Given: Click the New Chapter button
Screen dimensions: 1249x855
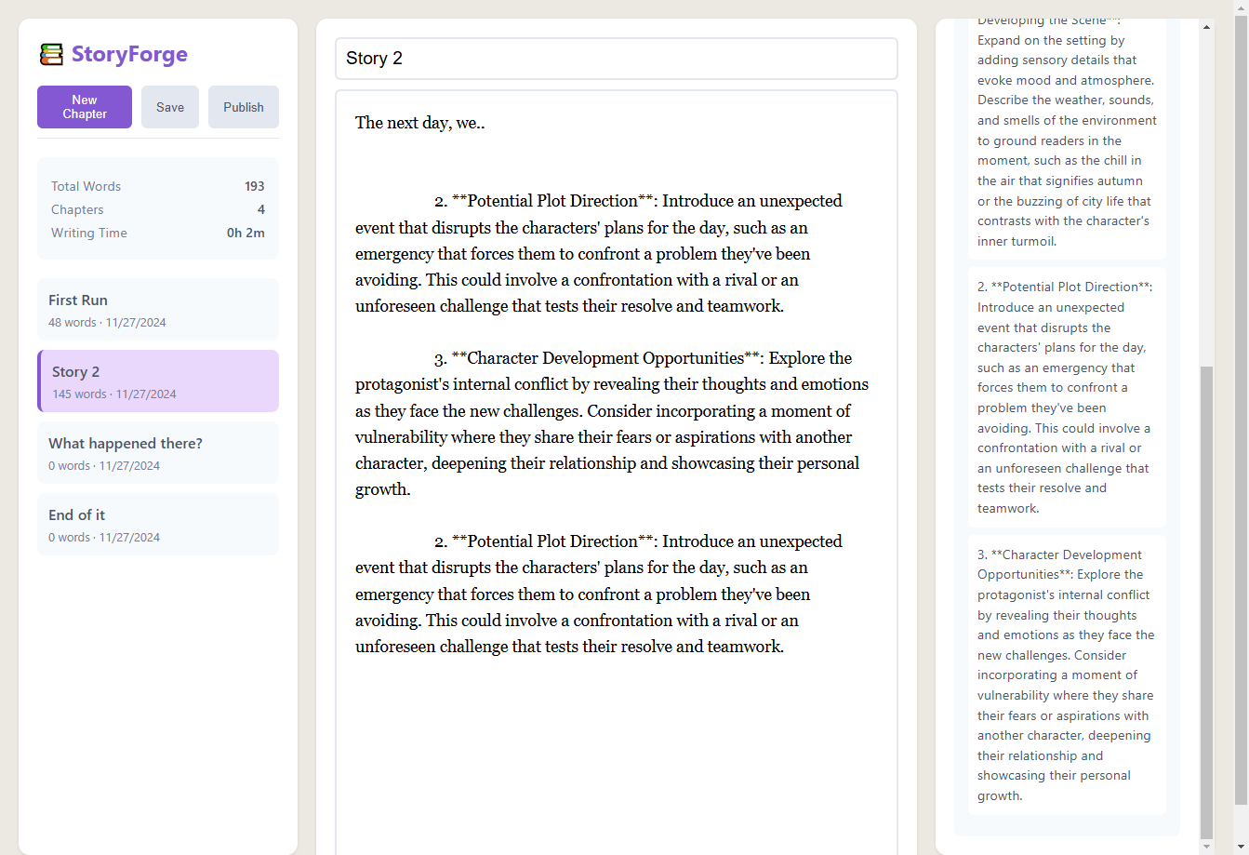Looking at the screenshot, I should 84,106.
